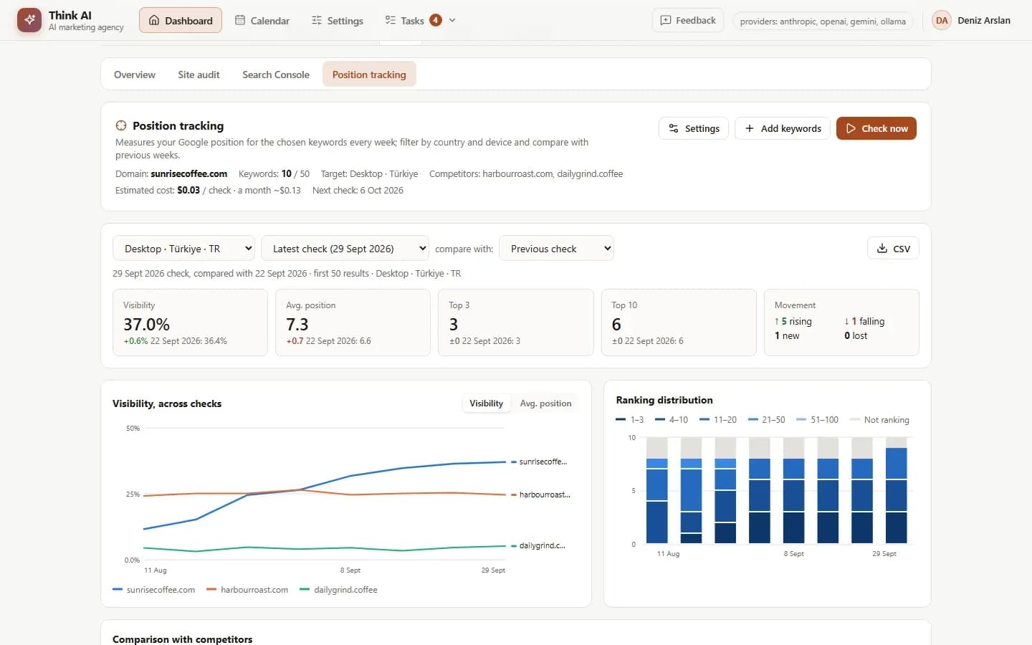
Task: Expand the Tasks chevron dropdown
Action: (x=452, y=20)
